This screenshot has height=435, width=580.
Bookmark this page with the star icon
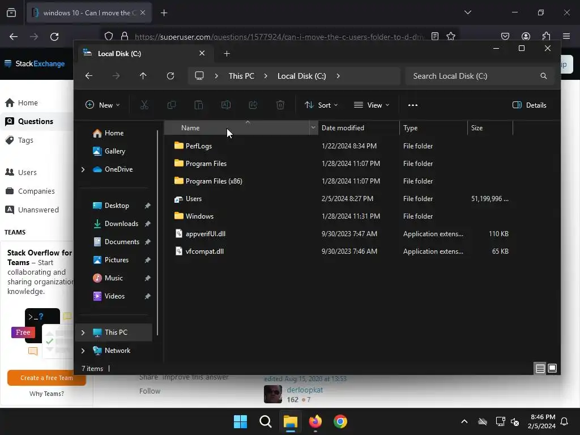[x=450, y=36]
